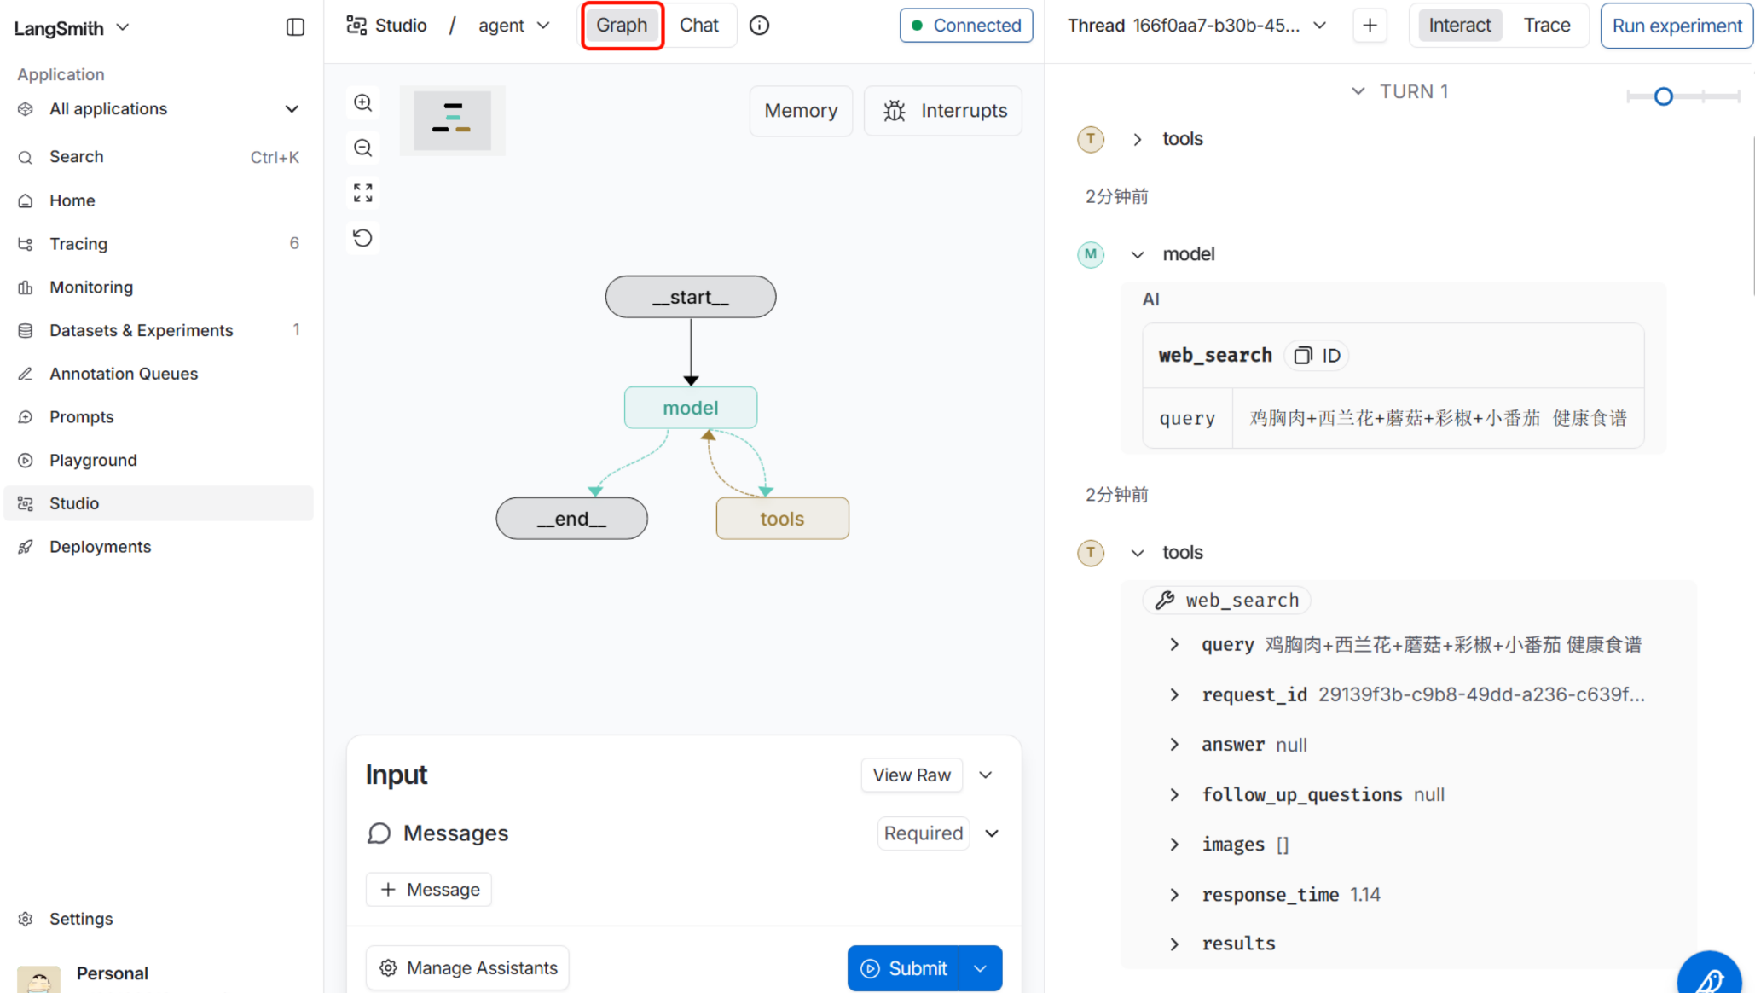Expand the collapsed tools step
Viewport: 1755px width, 993px height.
(1138, 139)
